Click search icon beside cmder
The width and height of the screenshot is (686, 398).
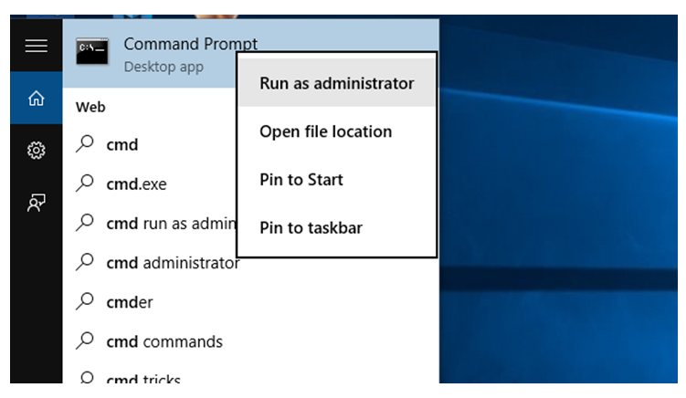click(x=85, y=301)
